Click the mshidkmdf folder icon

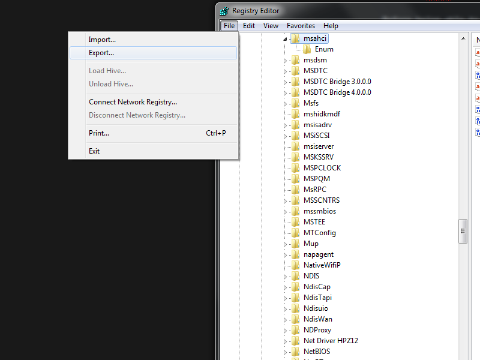click(x=295, y=114)
